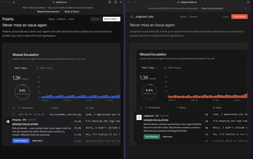The height and width of the screenshot is (159, 253).
Task: Open reader icon in polarity.so toolbar
Action: pyautogui.click(x=110, y=2)
